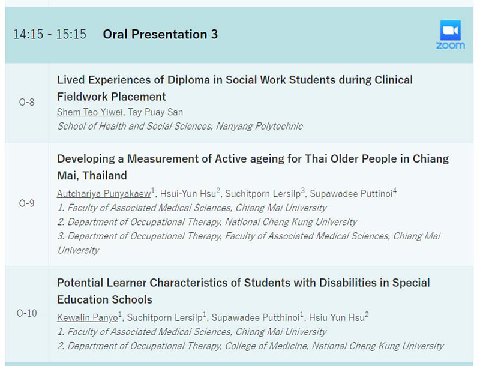Click title Lived Experiences of Diploma in Social Work
The width and height of the screenshot is (480, 366).
point(235,88)
